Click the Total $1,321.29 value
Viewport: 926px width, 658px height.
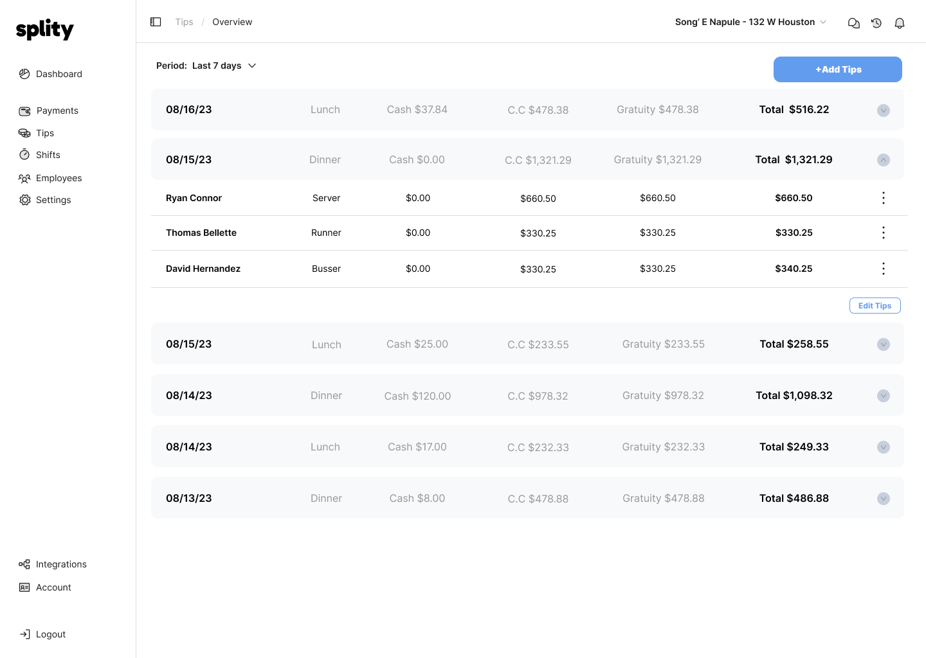[794, 159]
